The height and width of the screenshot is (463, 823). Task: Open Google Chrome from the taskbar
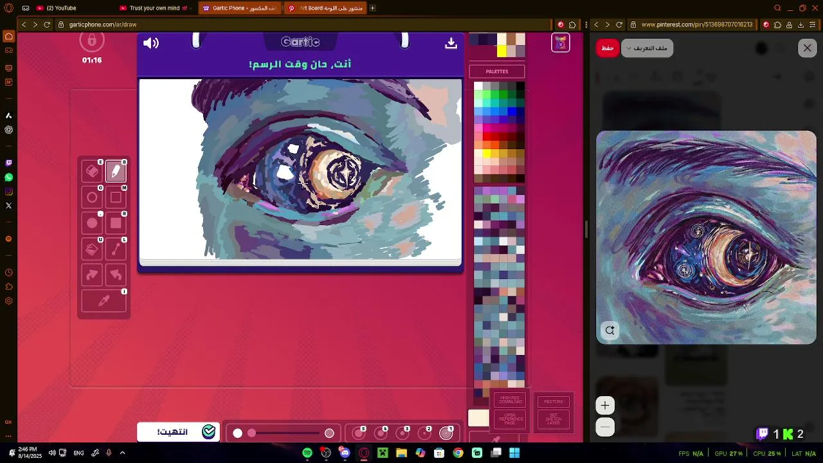click(x=458, y=453)
